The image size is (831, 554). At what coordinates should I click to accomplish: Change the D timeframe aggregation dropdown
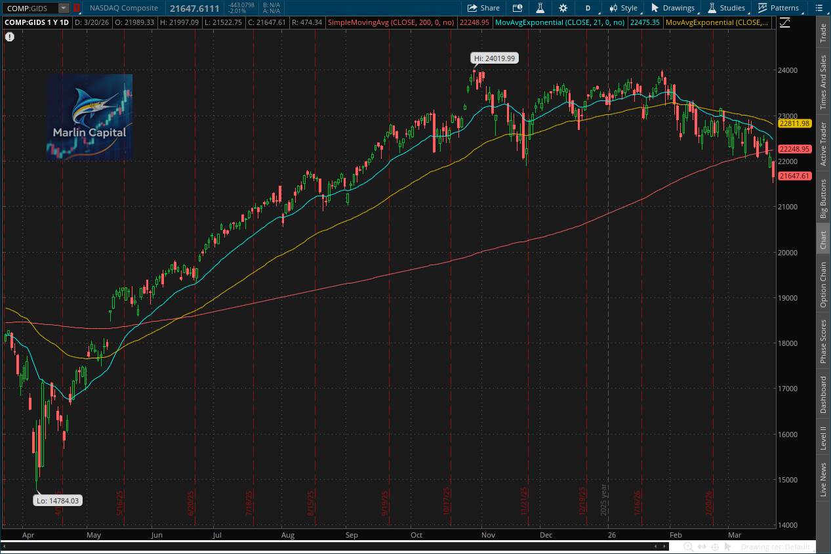click(x=588, y=8)
